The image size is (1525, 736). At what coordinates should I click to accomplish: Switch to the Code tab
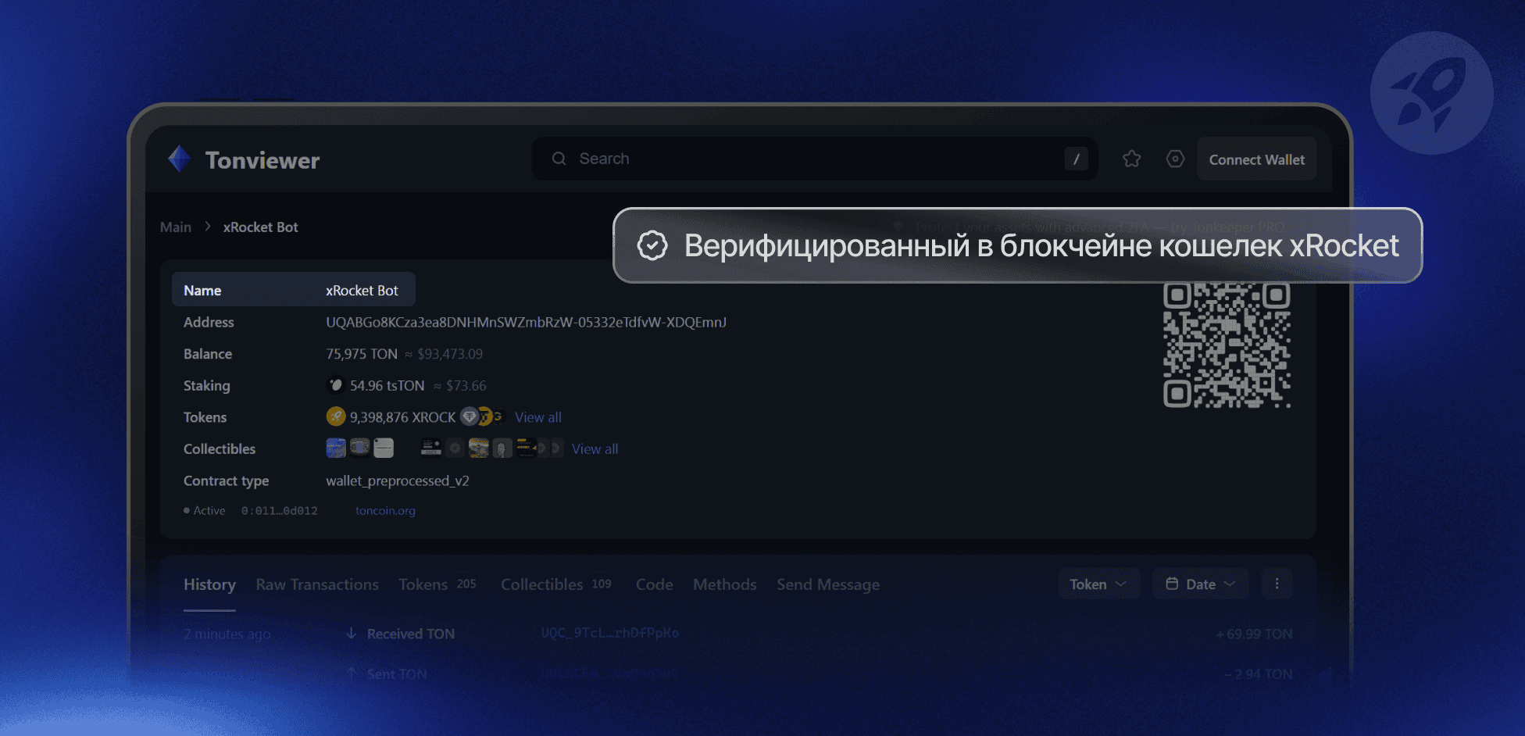click(654, 584)
